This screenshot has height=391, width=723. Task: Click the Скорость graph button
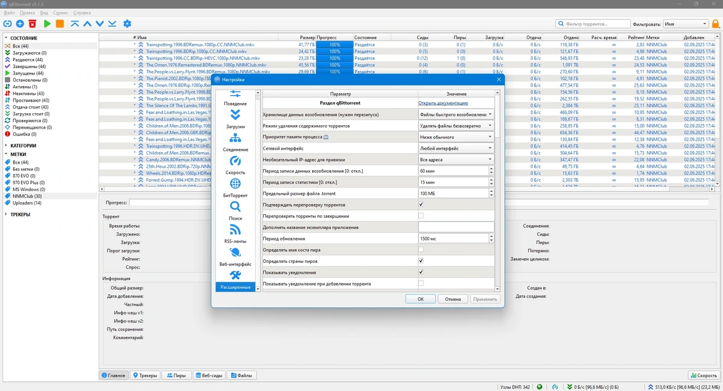pos(703,375)
